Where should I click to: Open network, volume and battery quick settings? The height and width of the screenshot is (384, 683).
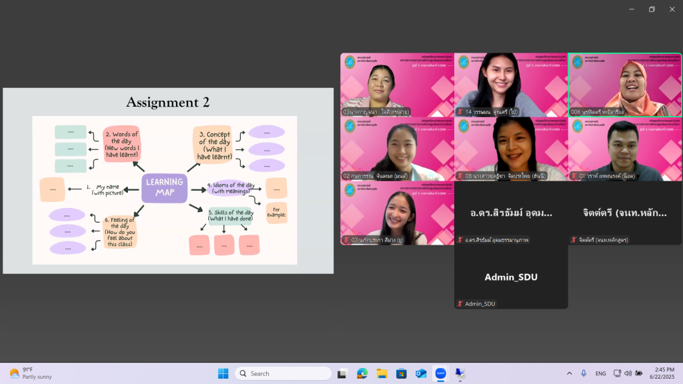(628, 373)
